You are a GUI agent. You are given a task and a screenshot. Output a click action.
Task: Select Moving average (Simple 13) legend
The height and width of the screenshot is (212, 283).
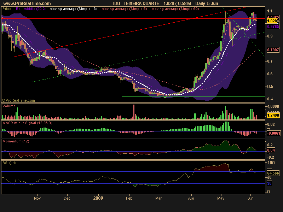73,8
